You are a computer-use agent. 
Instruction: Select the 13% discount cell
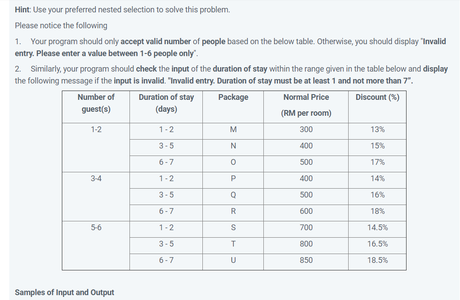[377, 131]
